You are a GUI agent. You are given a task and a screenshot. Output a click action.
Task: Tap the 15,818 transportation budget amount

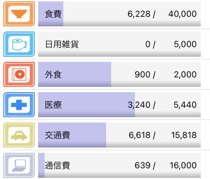[x=184, y=135]
